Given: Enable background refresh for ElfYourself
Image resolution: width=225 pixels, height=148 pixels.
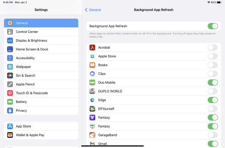Looking at the screenshot, I should coord(213,109).
